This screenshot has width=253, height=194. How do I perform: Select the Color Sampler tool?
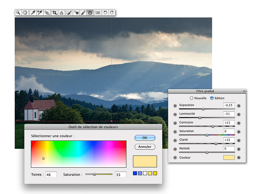tap(40, 13)
